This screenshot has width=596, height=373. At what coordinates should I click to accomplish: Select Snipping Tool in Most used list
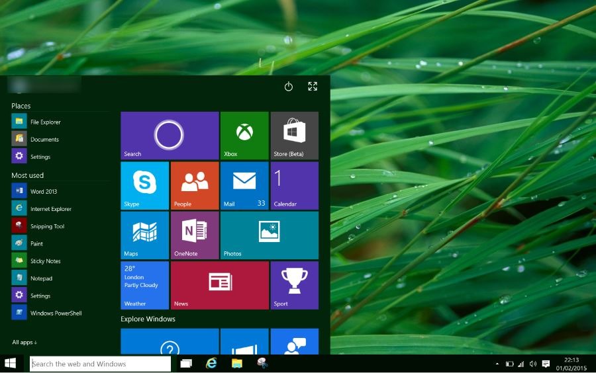point(47,226)
